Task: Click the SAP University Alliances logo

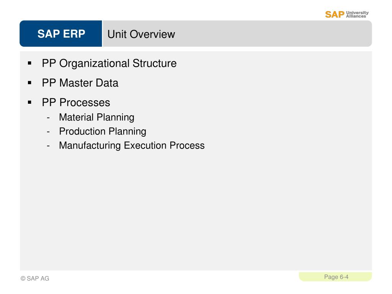Action: click(x=347, y=15)
